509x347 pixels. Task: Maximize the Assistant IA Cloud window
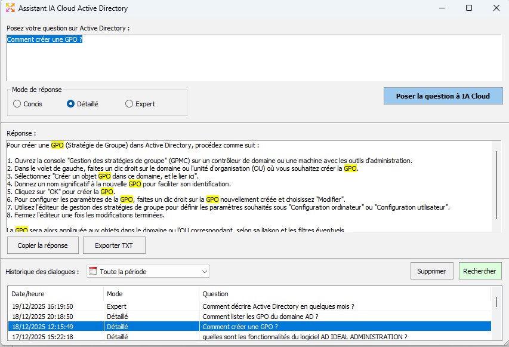468,8
